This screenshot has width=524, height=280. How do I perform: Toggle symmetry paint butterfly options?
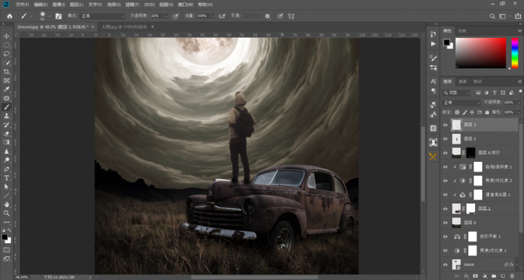[x=291, y=16]
